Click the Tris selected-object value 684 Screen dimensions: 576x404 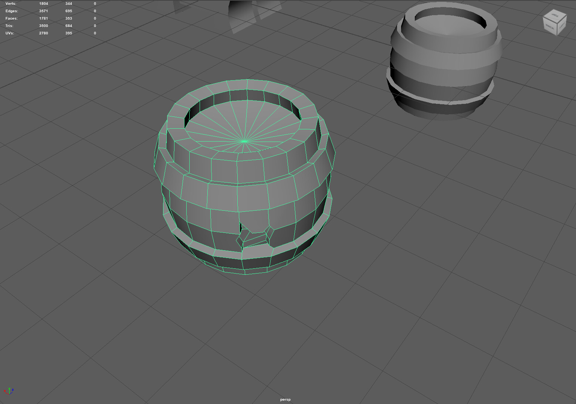(x=69, y=26)
